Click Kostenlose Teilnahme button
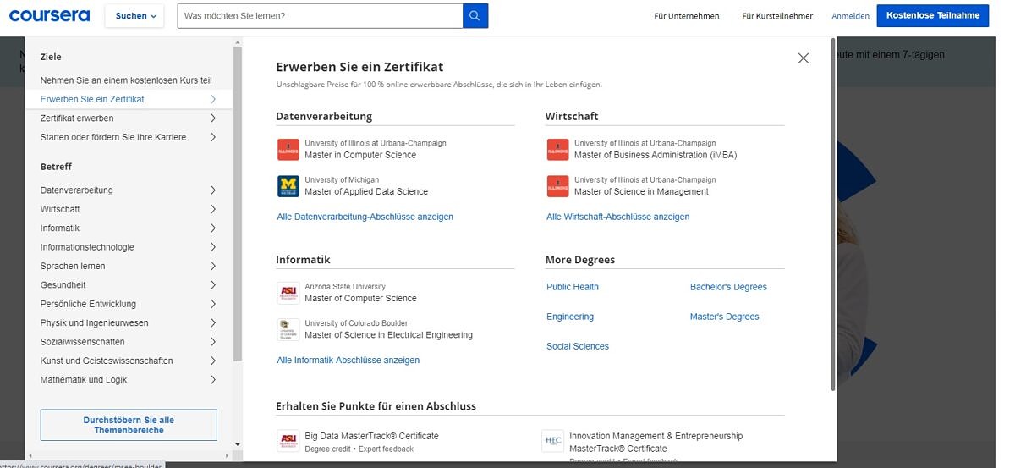1015x468 pixels. coord(932,15)
